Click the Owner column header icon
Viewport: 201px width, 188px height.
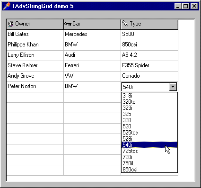[11, 24]
